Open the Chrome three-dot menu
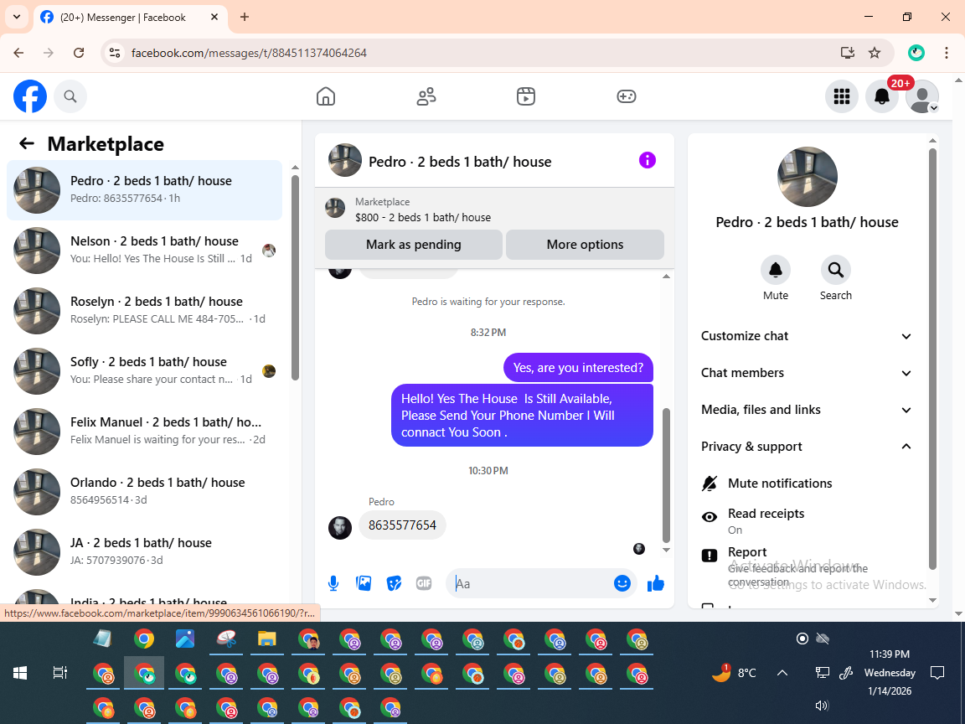 (947, 53)
